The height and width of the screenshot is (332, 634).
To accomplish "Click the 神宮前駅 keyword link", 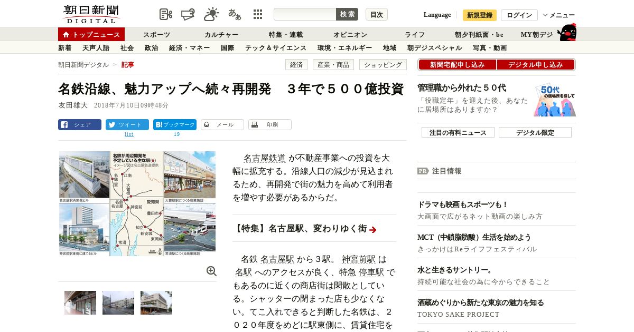I will point(359,259).
